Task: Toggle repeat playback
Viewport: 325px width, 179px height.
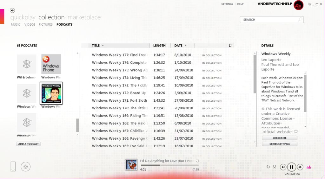Action: 268,167
